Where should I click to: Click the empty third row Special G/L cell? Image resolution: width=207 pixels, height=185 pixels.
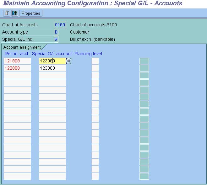tap(52, 75)
